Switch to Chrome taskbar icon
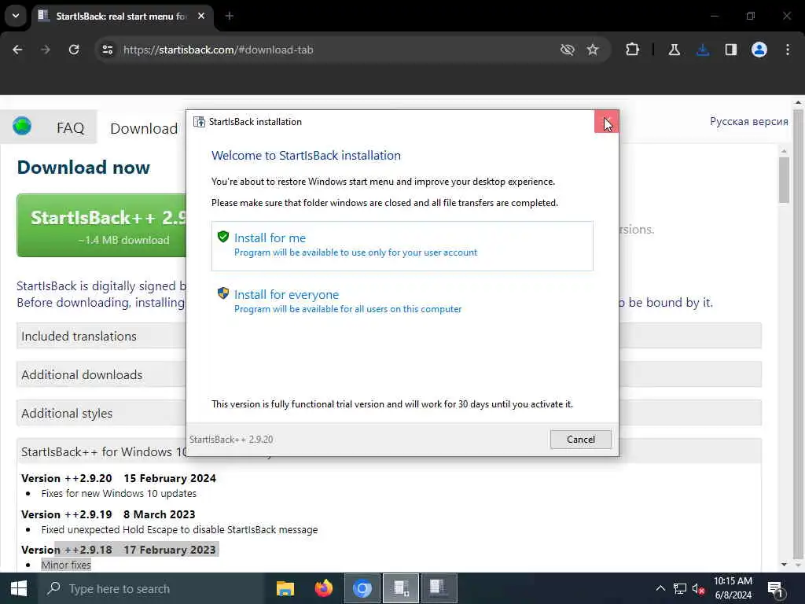The image size is (805, 604). click(362, 588)
